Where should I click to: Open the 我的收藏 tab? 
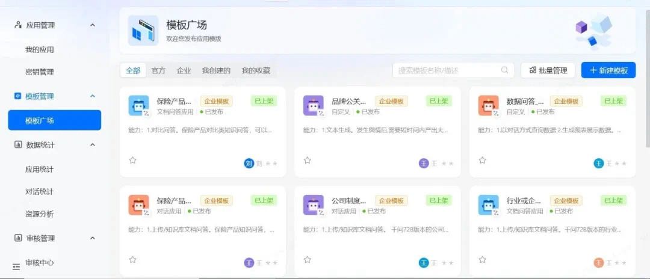tap(256, 70)
